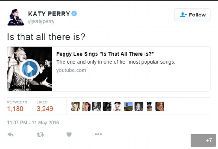View the 3,249 likes count
This screenshot has height=149, width=218.
tap(45, 109)
